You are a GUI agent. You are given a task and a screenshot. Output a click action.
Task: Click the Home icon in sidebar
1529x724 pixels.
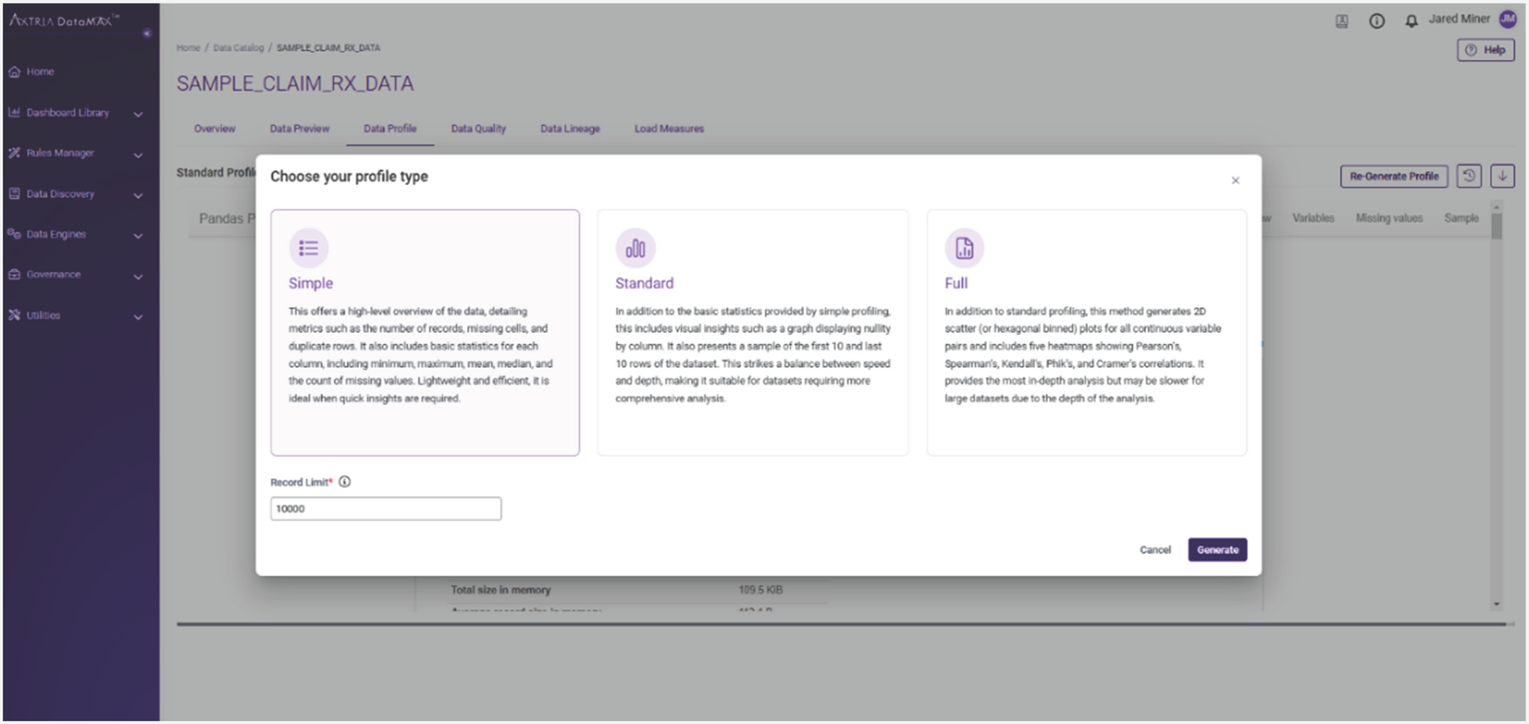click(x=15, y=71)
